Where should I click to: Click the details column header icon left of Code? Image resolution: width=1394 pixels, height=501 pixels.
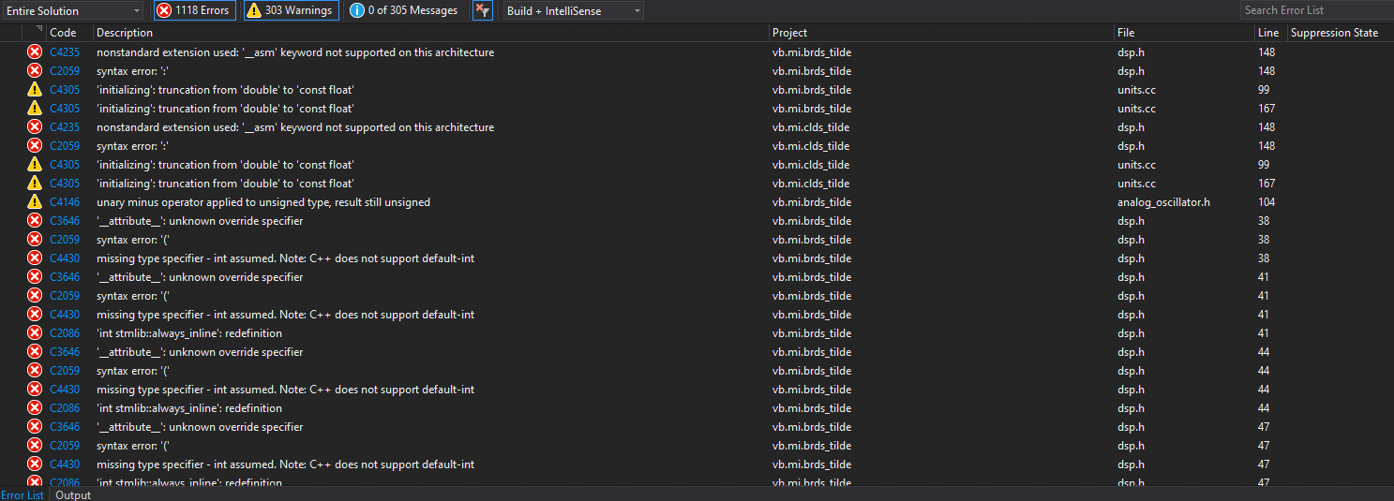tap(39, 30)
